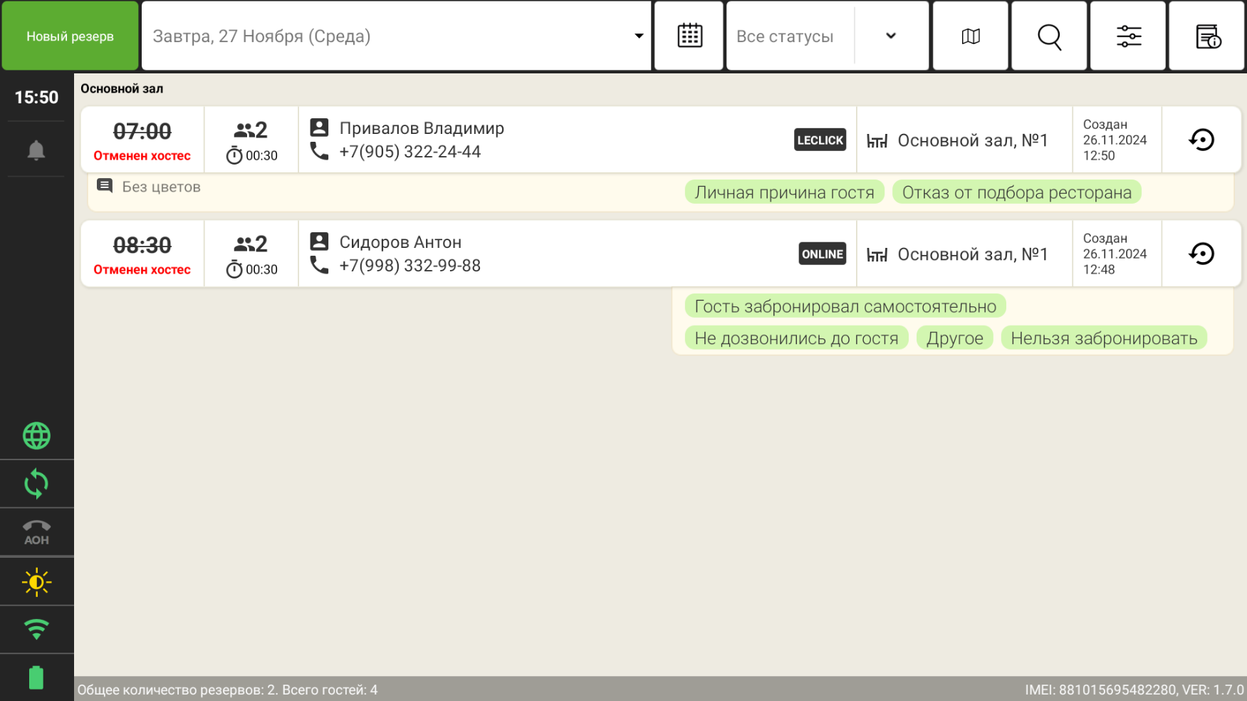This screenshot has height=701, width=1247.
Task: Restore Сидоров Антон's cancelled reservation
Action: click(1201, 254)
